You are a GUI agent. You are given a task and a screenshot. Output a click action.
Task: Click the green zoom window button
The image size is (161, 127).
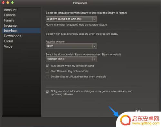[x=13, y=3]
